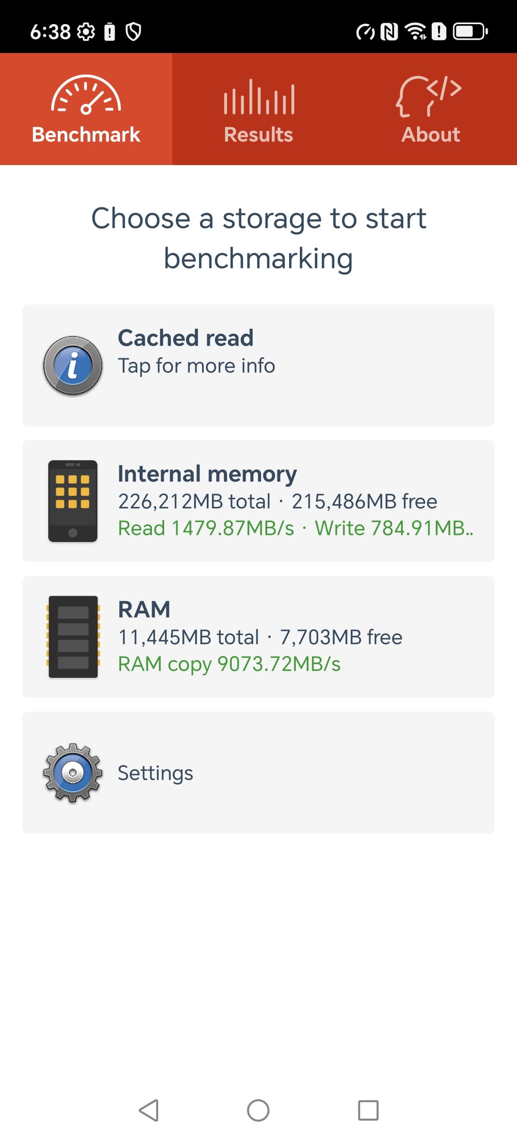Tap the Results bar chart icon
This screenshot has height=1138, width=517.
(x=259, y=97)
